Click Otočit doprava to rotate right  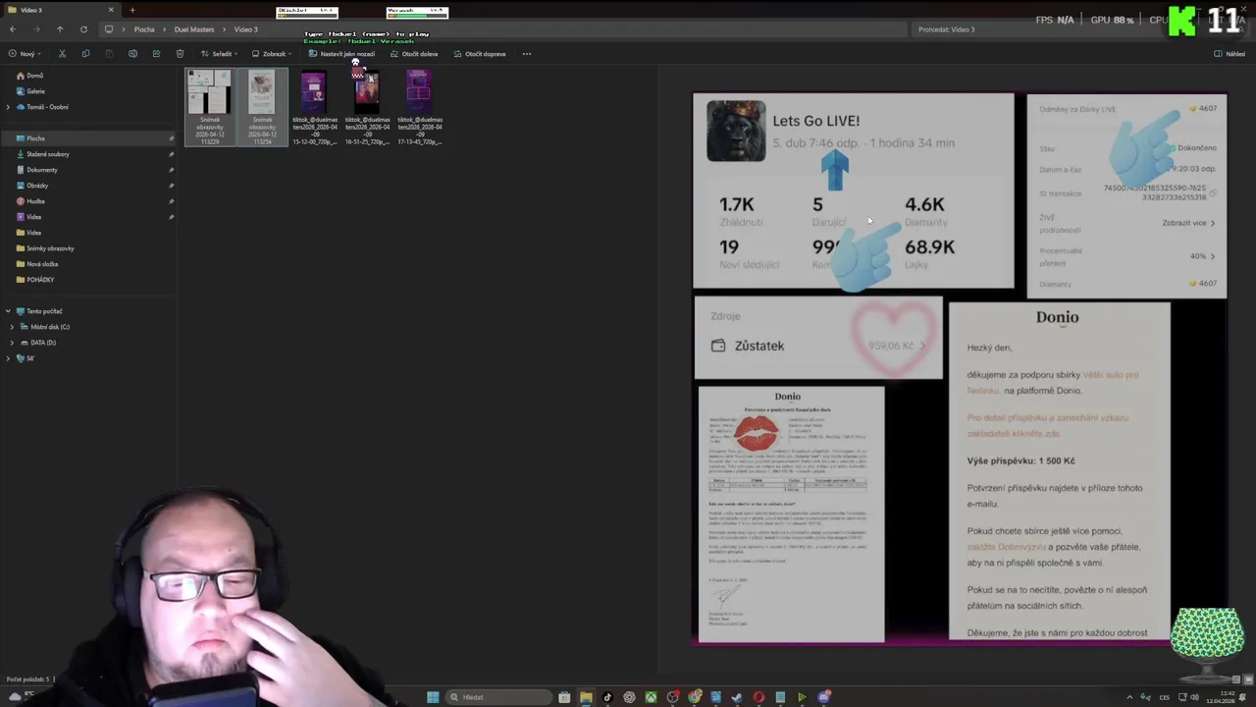(x=480, y=54)
